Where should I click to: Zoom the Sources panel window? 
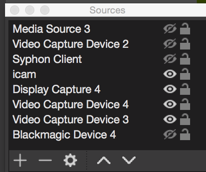(45, 10)
